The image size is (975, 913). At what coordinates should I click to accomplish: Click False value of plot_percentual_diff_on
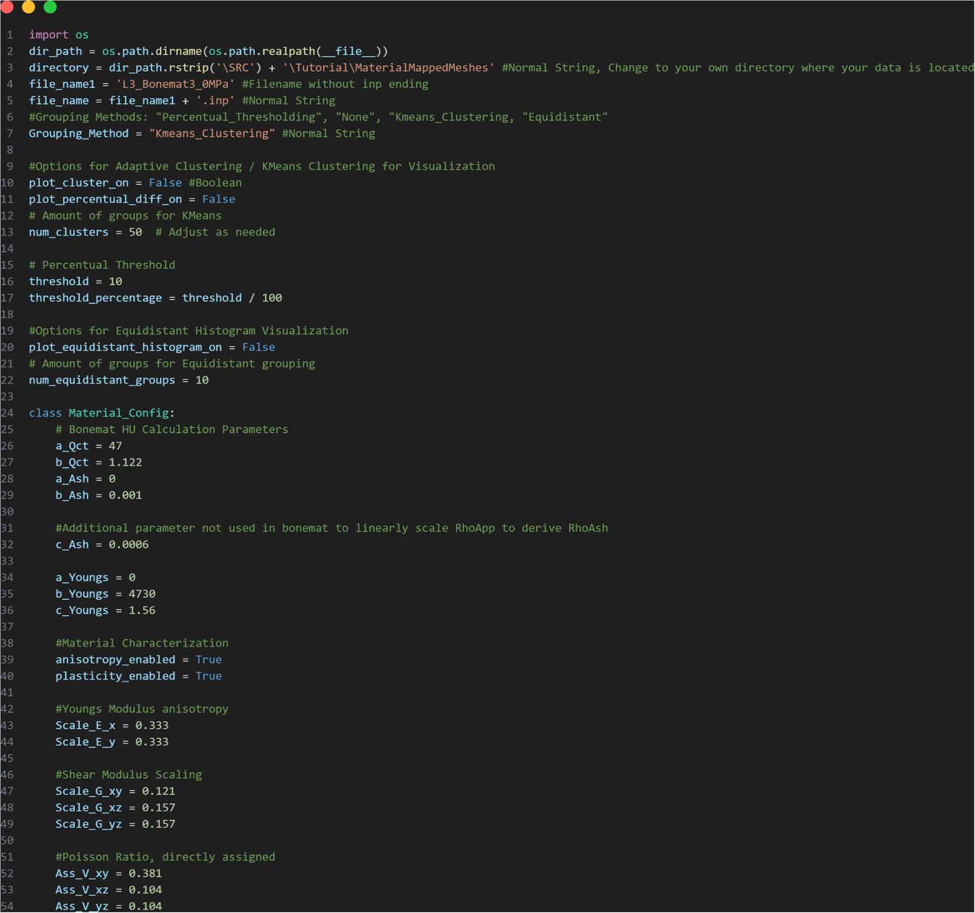pos(219,199)
